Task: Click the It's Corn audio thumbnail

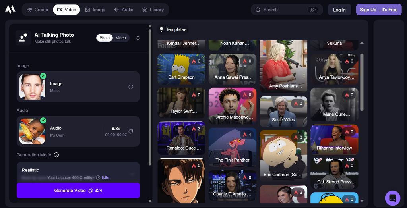Action: [32, 131]
